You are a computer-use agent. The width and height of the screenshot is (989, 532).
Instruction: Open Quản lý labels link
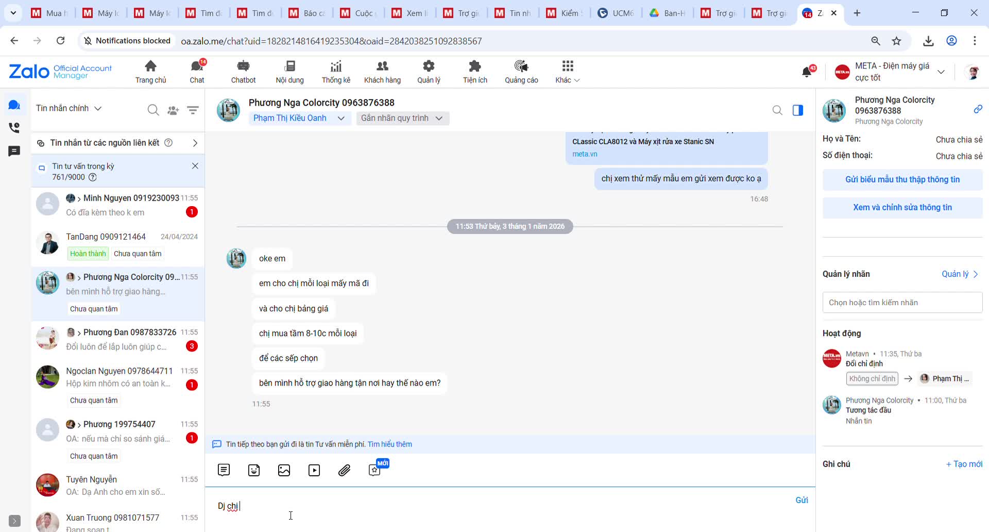(x=960, y=274)
